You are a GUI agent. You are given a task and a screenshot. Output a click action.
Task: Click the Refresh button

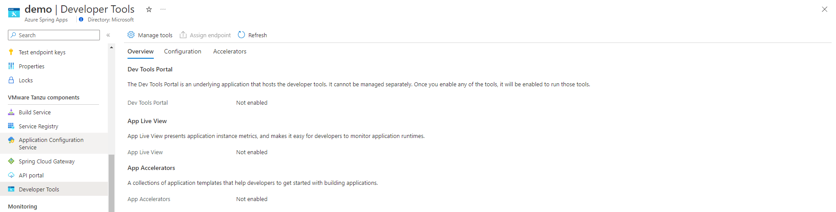click(252, 35)
